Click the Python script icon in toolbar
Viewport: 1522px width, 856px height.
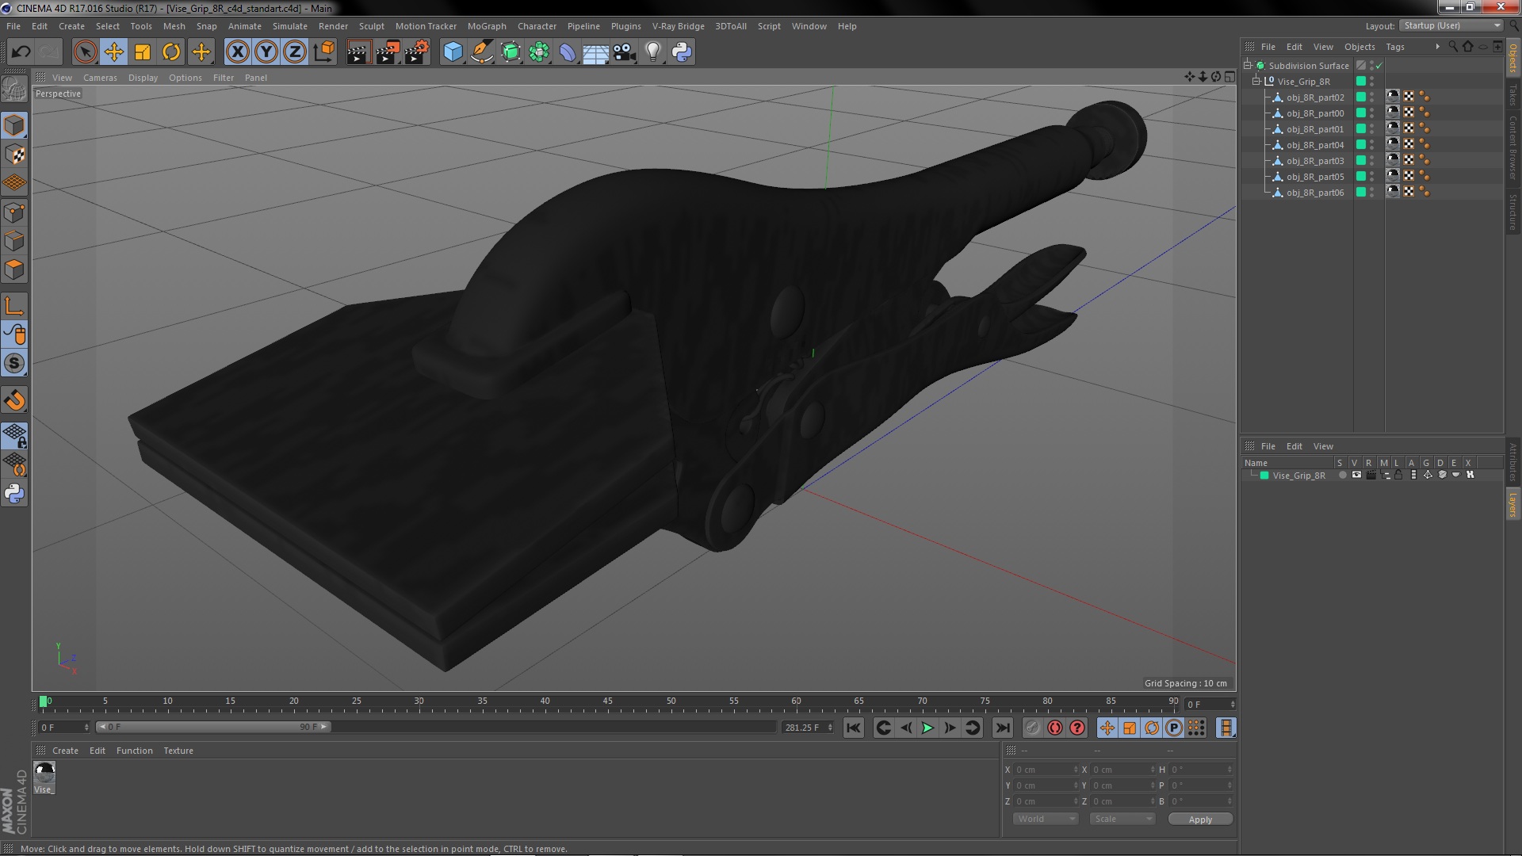pyautogui.click(x=682, y=52)
